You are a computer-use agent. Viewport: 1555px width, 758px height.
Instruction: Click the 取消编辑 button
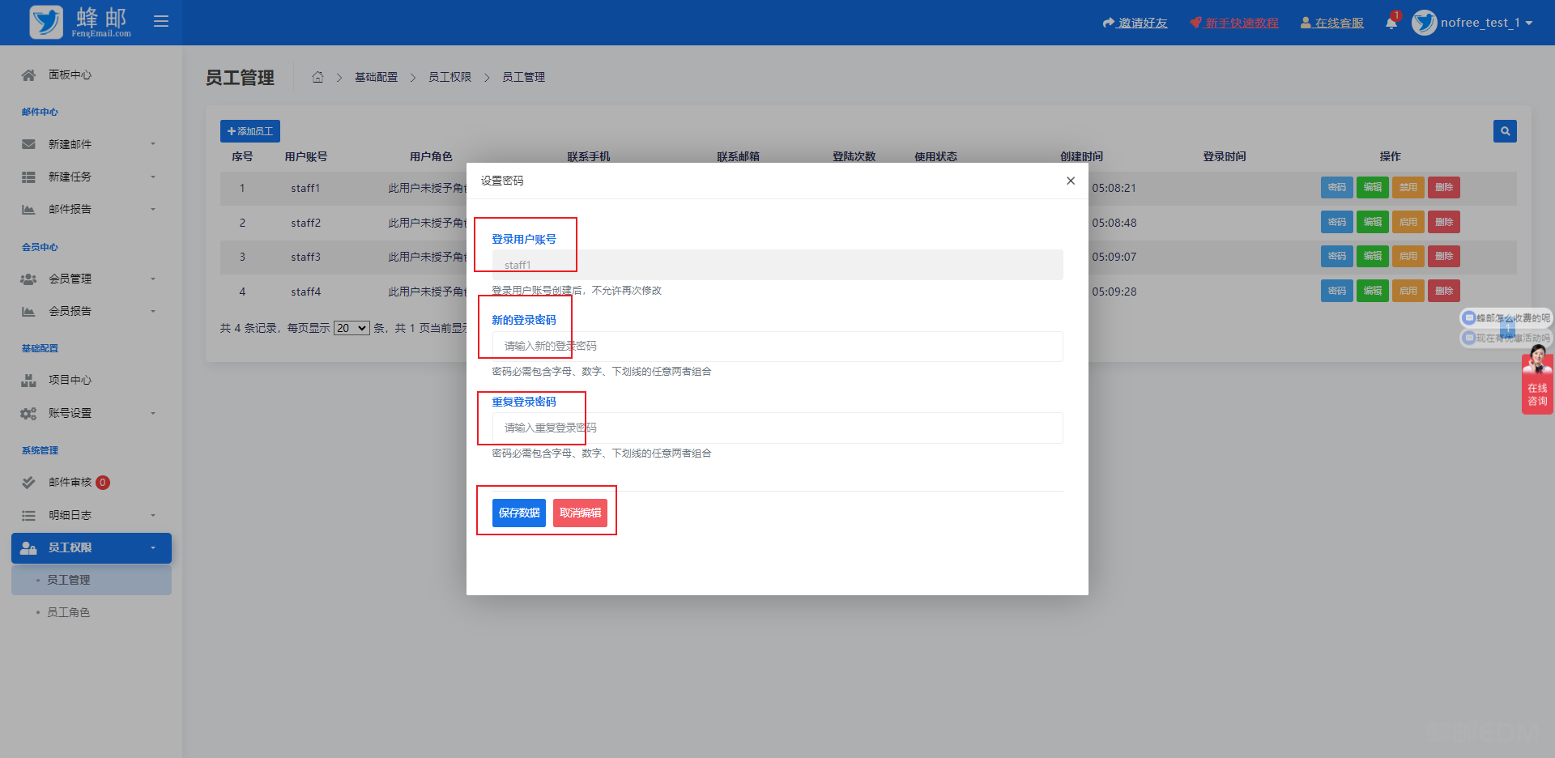pos(580,513)
